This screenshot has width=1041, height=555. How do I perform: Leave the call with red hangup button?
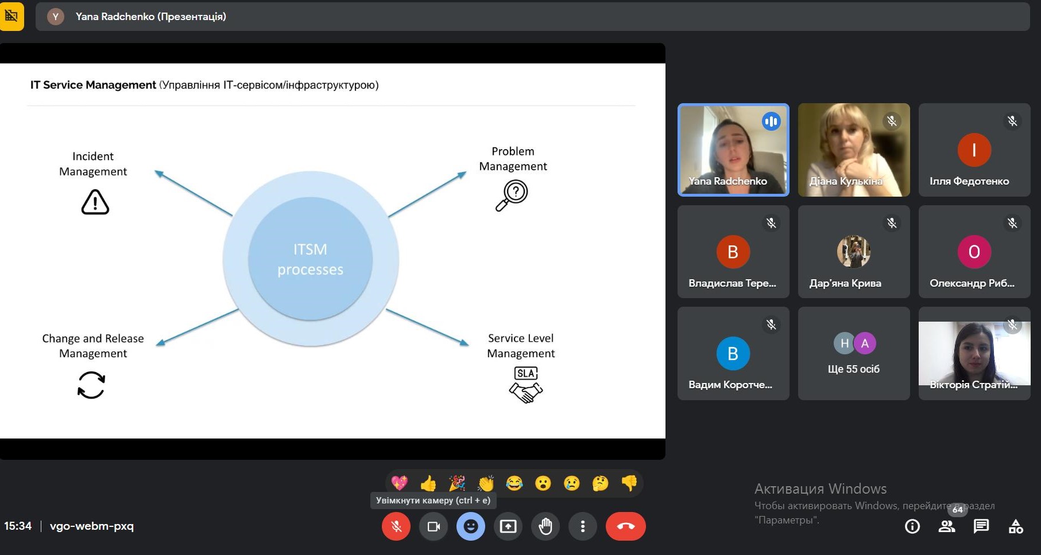coord(625,526)
